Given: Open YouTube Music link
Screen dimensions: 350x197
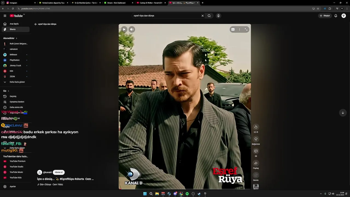Looking at the screenshot, I should 16,172.
